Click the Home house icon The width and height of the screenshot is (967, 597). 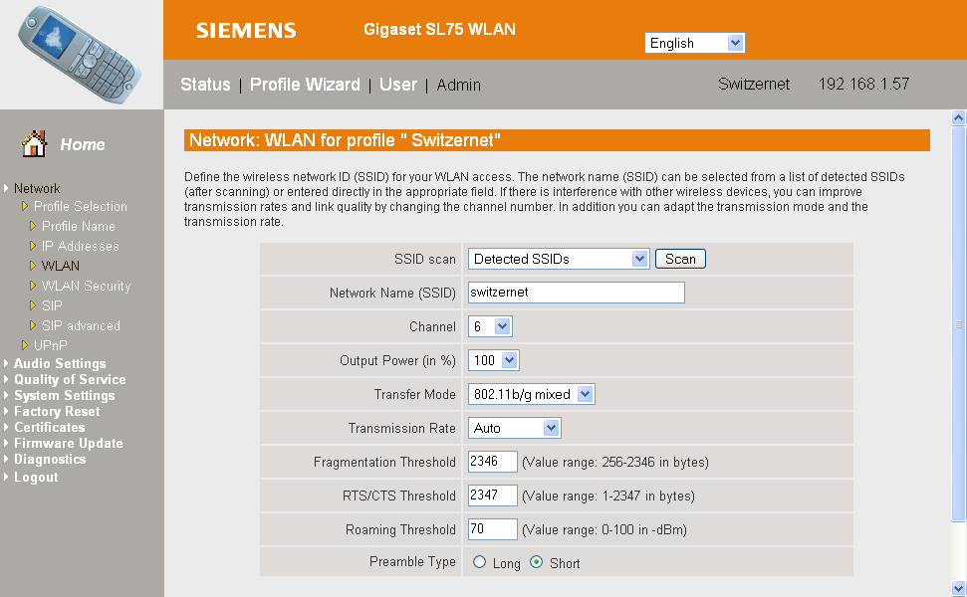tap(34, 143)
